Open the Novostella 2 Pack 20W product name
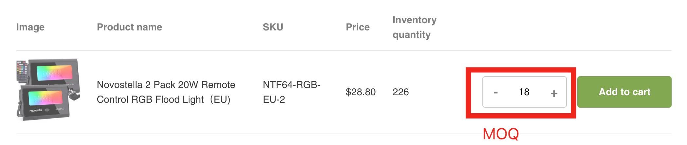The width and height of the screenshot is (687, 145). tap(166, 92)
